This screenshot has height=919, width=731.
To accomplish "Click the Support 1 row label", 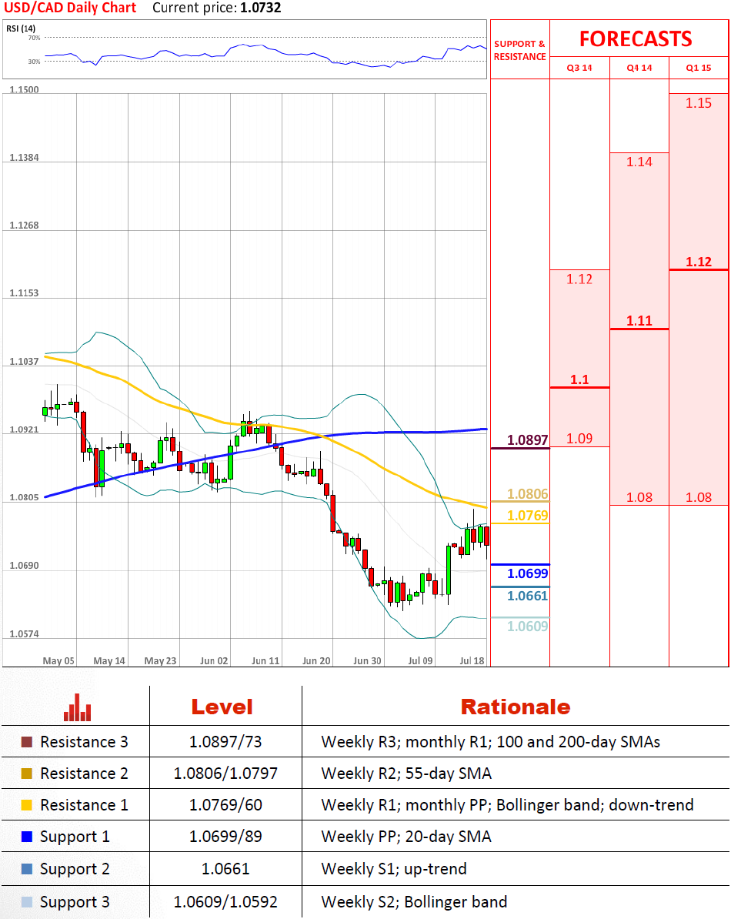I will pos(75,837).
